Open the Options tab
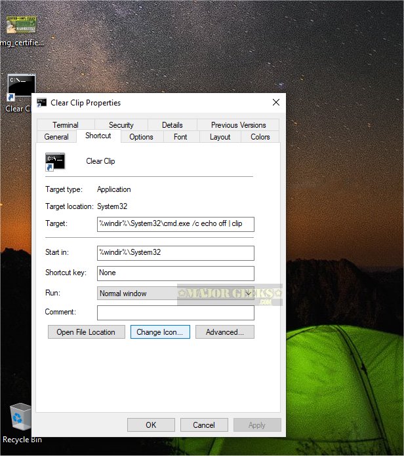Screen dimensions: 404x456 [x=141, y=137]
